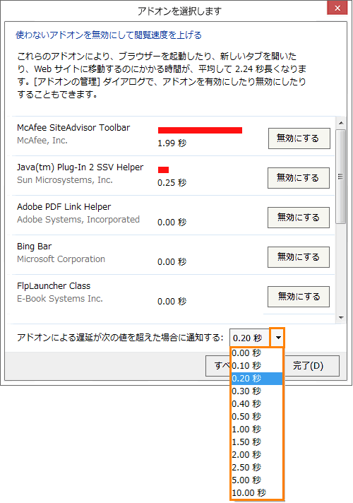
Task: Pick 10.00 秒 at the list bottom
Action: tap(257, 493)
